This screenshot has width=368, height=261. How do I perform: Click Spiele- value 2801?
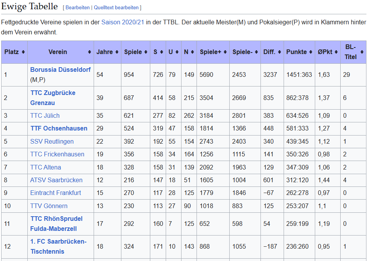coord(239,116)
